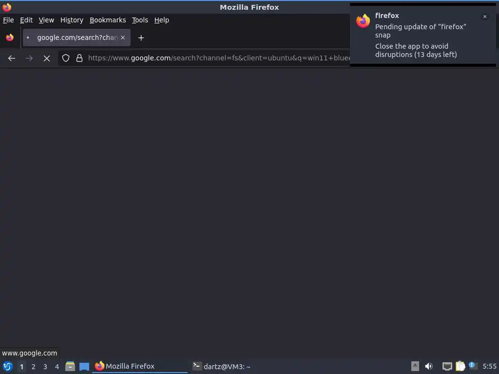Show site security padlock info
The height and width of the screenshot is (374, 499).
[79, 58]
